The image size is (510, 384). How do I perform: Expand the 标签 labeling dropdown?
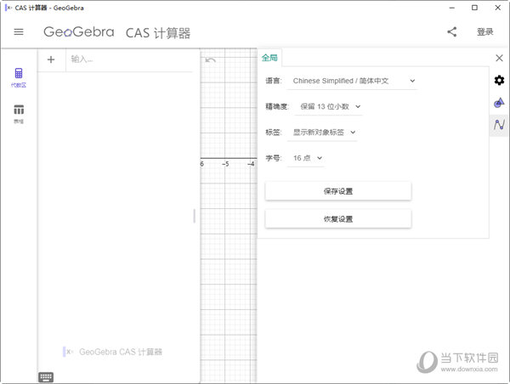323,133
